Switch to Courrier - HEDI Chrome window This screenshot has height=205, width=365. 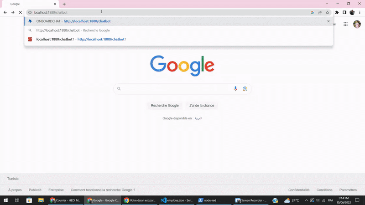[x=65, y=200]
